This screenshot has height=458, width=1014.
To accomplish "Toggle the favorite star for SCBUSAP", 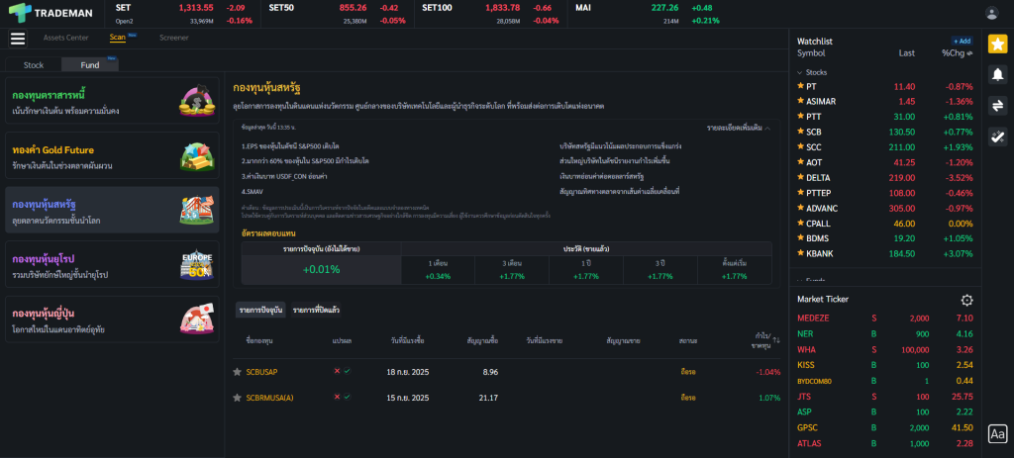I will pyautogui.click(x=237, y=372).
